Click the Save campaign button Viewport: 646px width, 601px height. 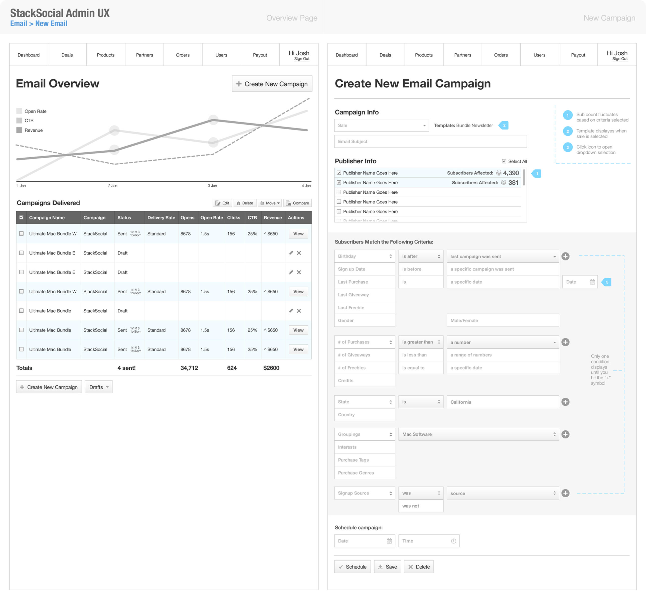point(387,566)
